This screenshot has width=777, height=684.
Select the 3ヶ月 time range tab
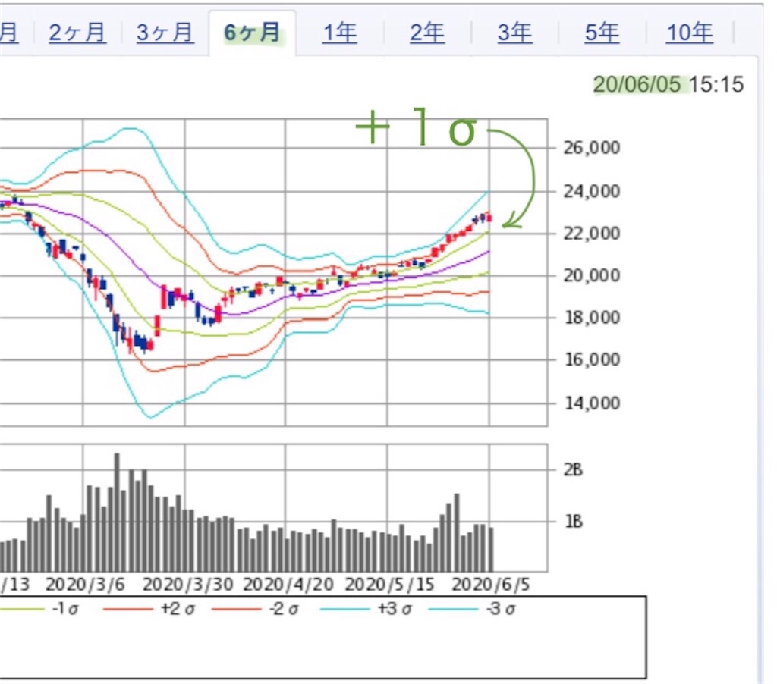[165, 33]
